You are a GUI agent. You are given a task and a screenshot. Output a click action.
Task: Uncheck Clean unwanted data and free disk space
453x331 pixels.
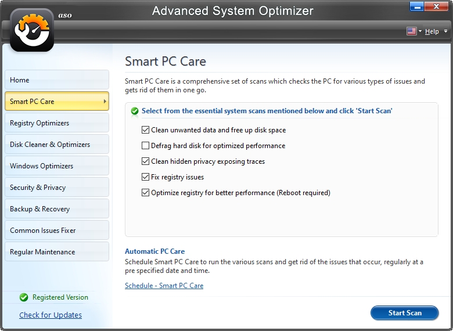(145, 130)
